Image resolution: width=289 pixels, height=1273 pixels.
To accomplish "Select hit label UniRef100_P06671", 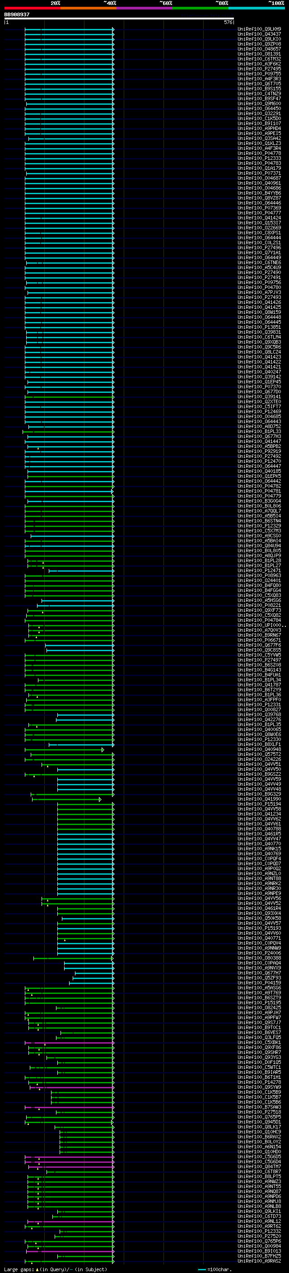I will point(259,640).
